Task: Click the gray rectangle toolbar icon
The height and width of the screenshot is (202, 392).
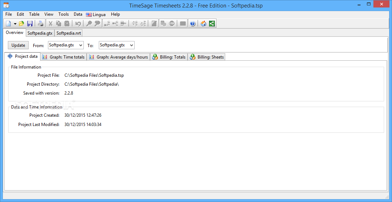Action: click(183, 24)
